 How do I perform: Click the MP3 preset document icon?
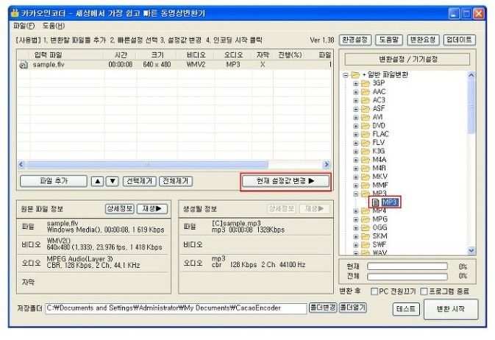click(375, 202)
